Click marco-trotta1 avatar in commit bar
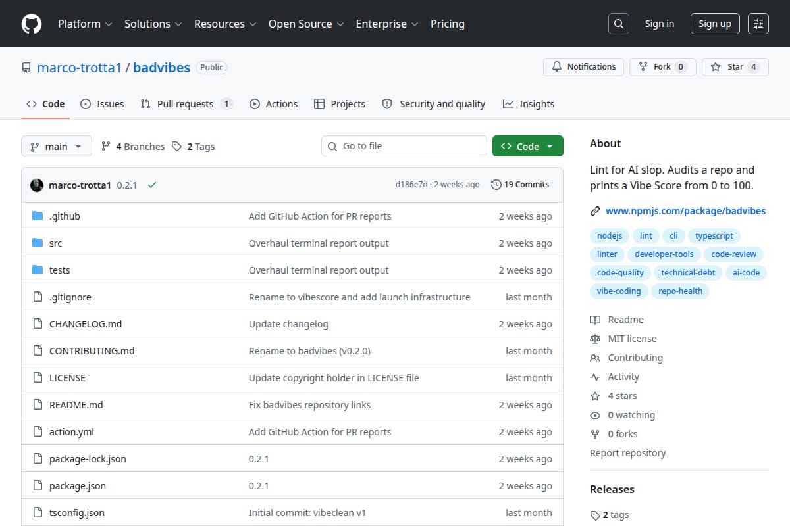The width and height of the screenshot is (790, 526). [x=37, y=185]
